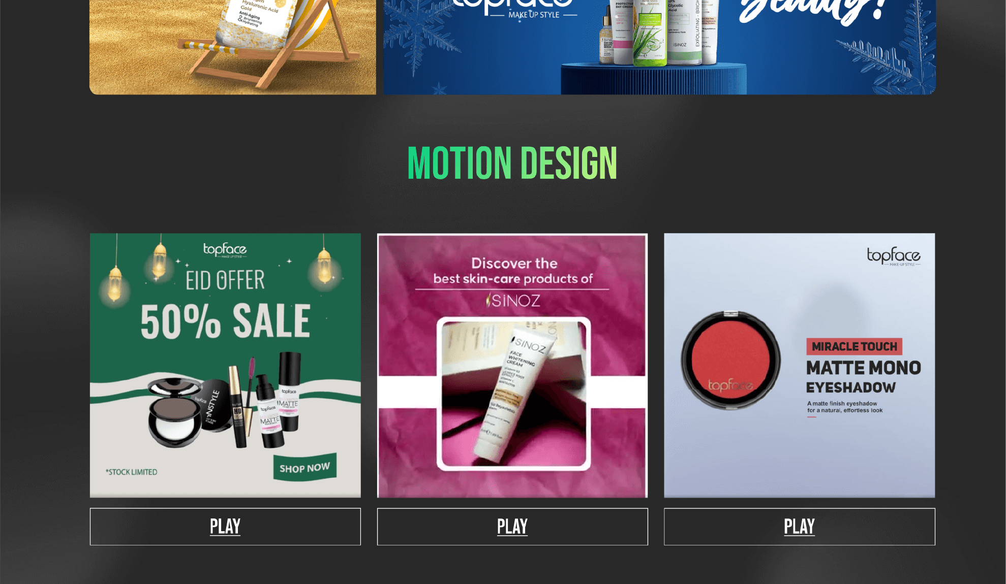Click the topface logo on the eyeshadow poster
The image size is (1006, 584).
pos(894,256)
